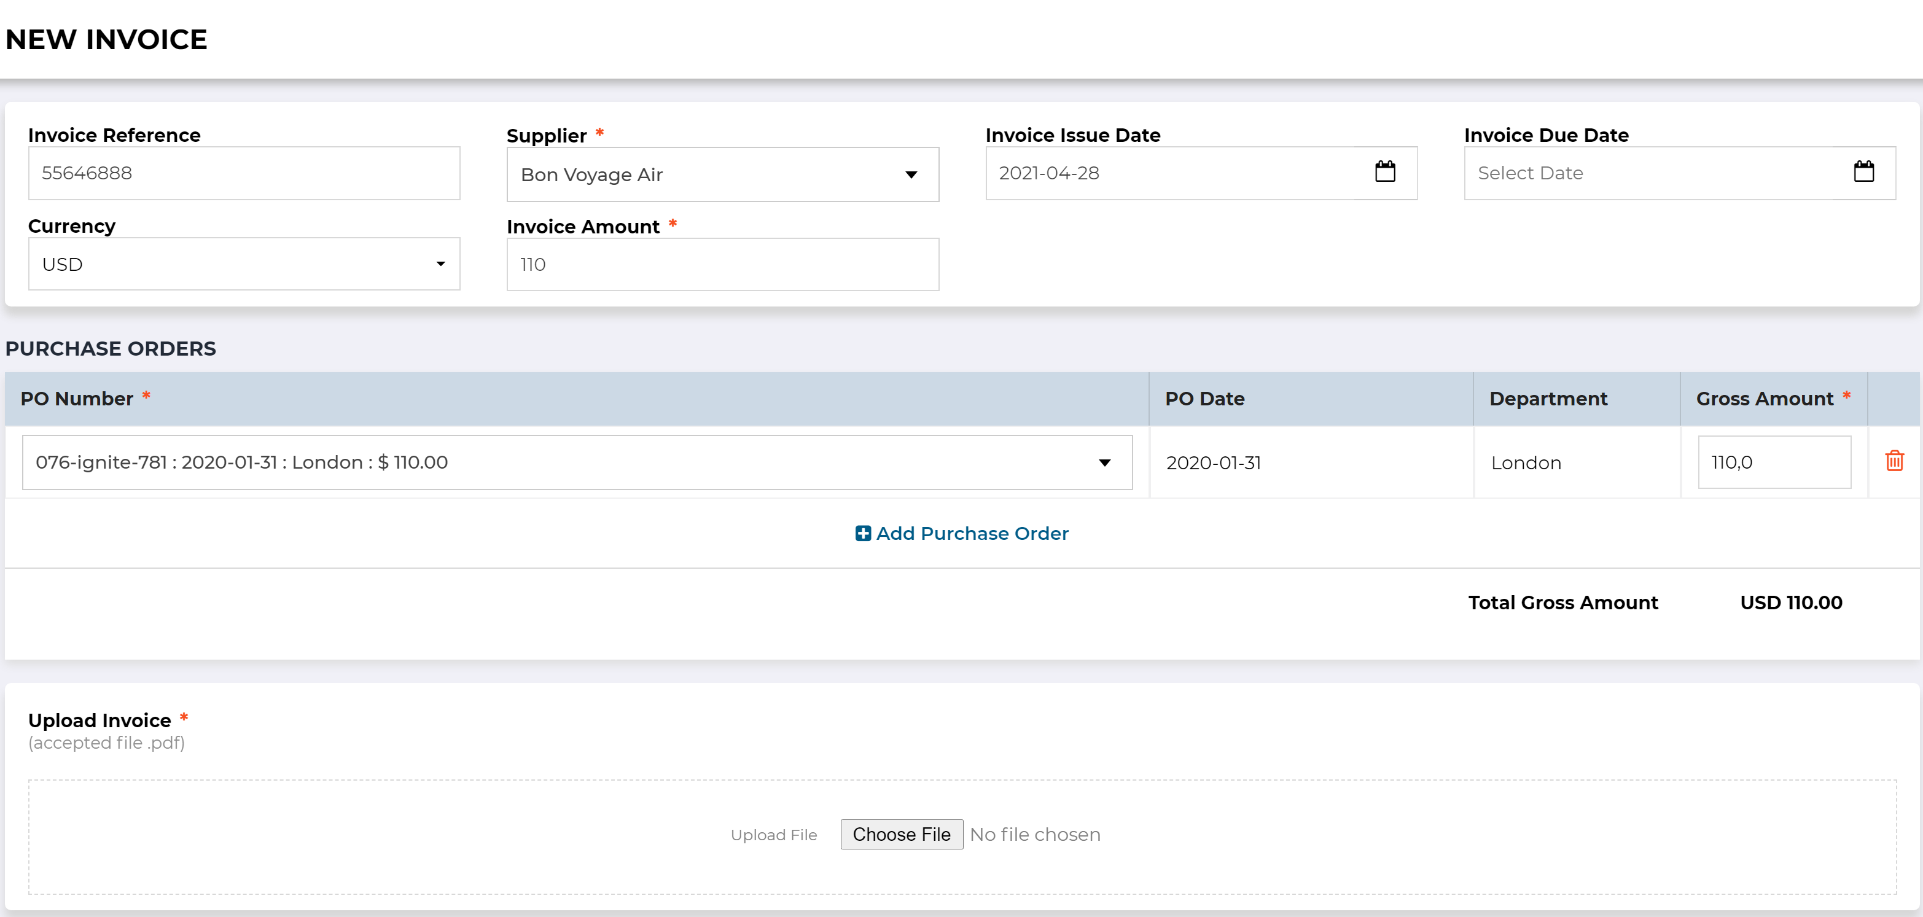Click the Department column header

click(1548, 399)
